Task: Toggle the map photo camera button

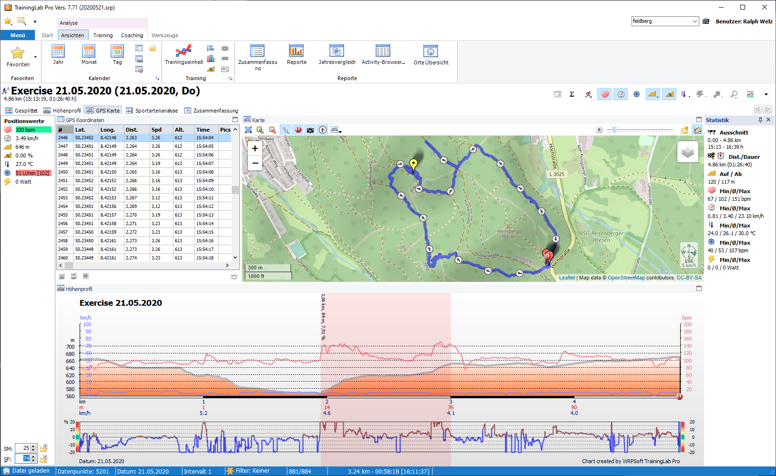Action: click(310, 130)
